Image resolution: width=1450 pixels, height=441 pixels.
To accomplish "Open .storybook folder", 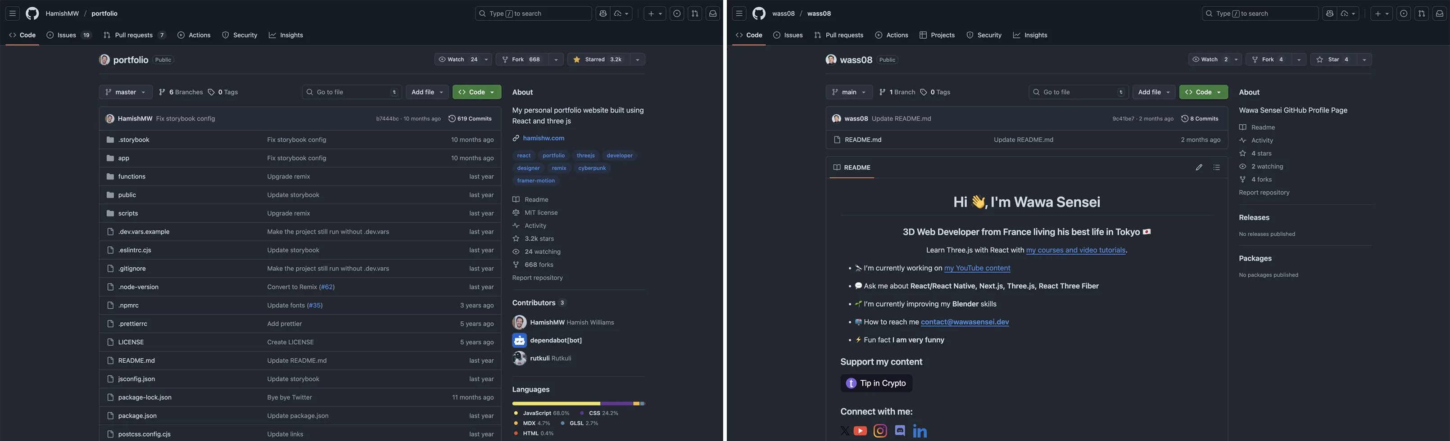I will click(x=133, y=140).
